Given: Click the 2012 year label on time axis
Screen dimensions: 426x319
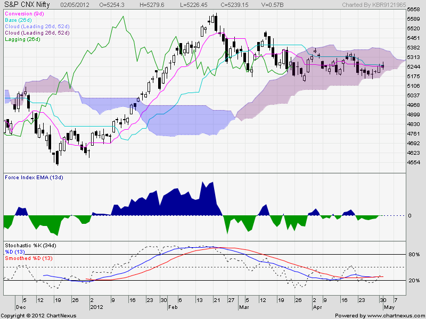Looking at the screenshot, I should pyautogui.click(x=96, y=307).
